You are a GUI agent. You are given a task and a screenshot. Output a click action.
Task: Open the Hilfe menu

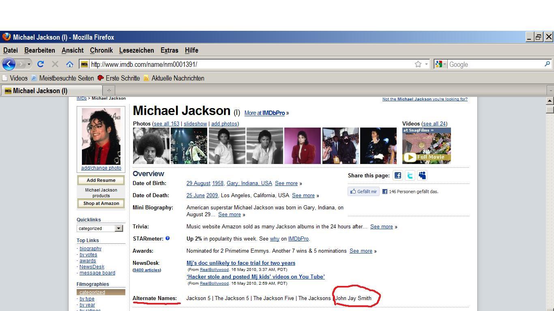pos(191,50)
